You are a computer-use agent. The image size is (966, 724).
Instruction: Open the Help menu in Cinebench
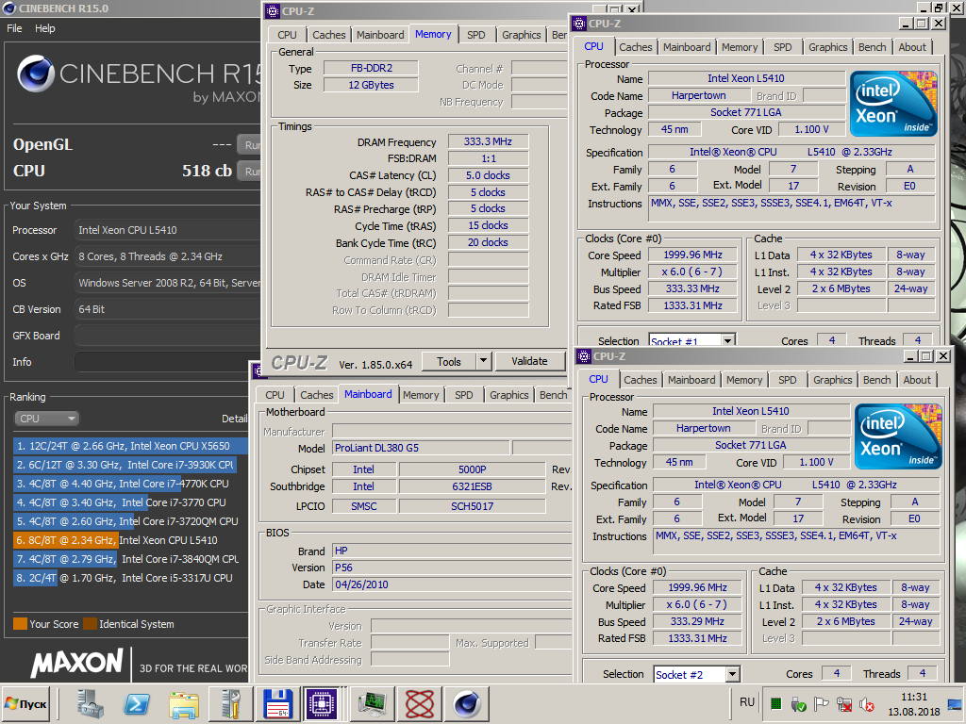[45, 28]
